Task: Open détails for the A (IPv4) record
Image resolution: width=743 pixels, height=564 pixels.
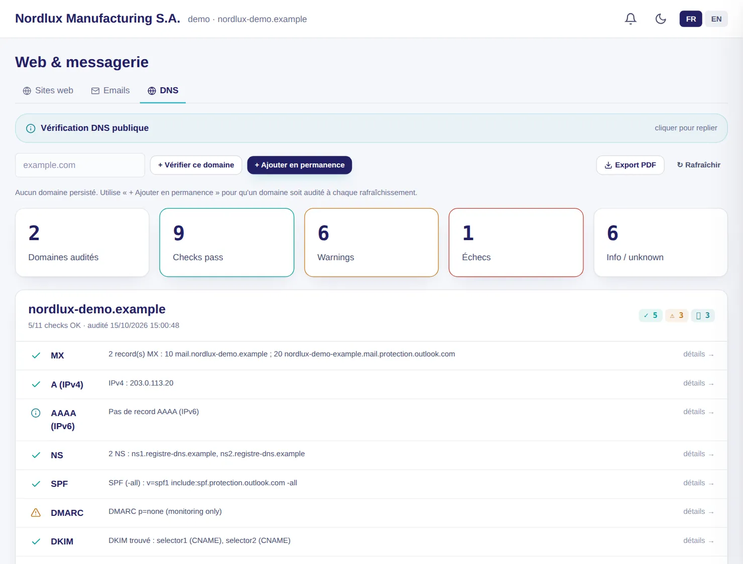Action: [698, 383]
